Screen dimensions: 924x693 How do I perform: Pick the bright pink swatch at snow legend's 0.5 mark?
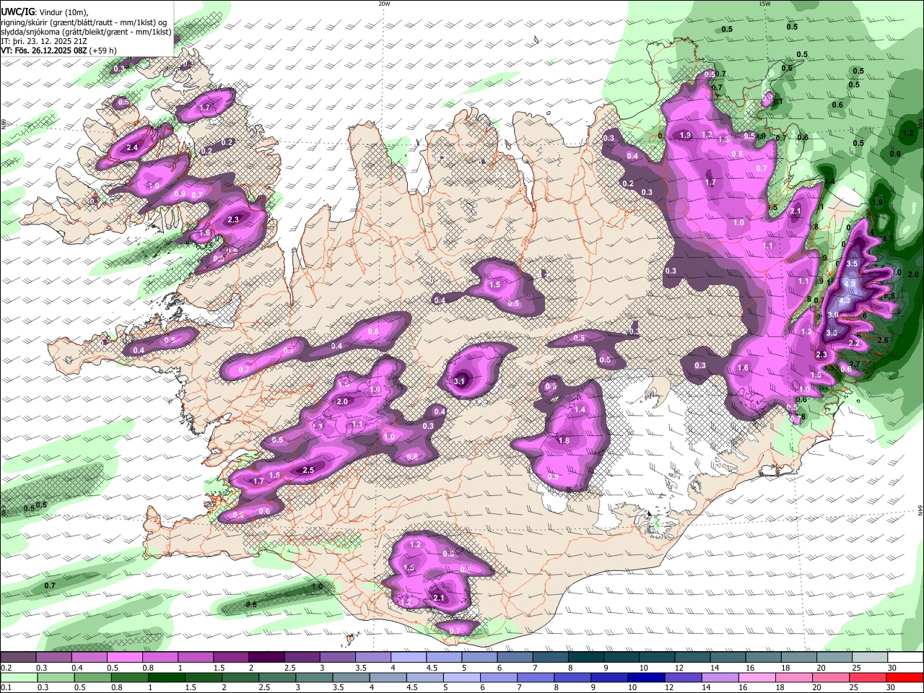point(124,658)
